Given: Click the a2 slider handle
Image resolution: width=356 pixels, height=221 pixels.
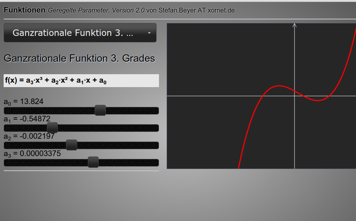Looking at the screenshot, I should [x=72, y=145].
